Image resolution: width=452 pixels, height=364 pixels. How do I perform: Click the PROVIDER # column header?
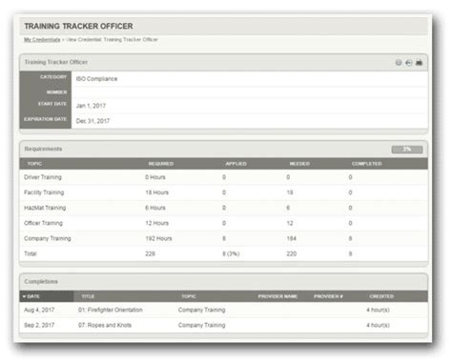click(328, 296)
